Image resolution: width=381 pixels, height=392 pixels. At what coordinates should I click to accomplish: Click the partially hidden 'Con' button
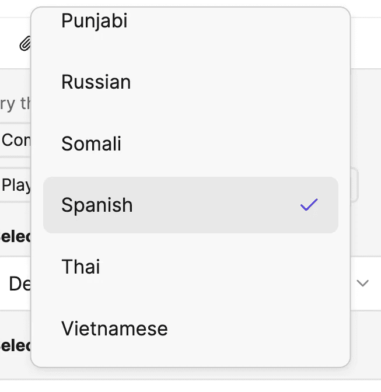(15, 140)
